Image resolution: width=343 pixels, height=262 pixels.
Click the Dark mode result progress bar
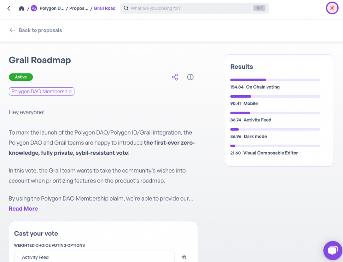(x=275, y=129)
